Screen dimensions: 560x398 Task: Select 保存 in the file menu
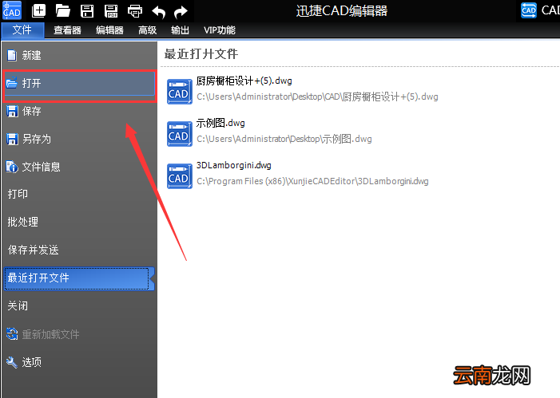pos(79,112)
